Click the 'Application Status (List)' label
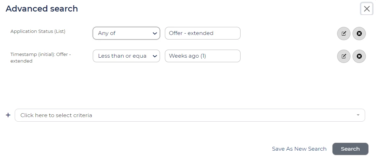 point(38,31)
